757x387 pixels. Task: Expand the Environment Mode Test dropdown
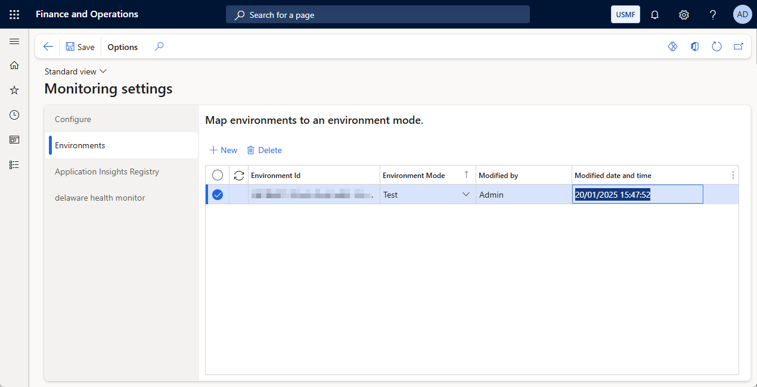[x=466, y=194]
